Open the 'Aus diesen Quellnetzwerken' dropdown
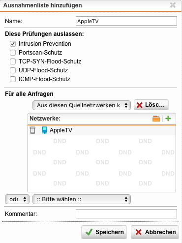The width and height of the screenshot is (182, 243). click(x=82, y=105)
